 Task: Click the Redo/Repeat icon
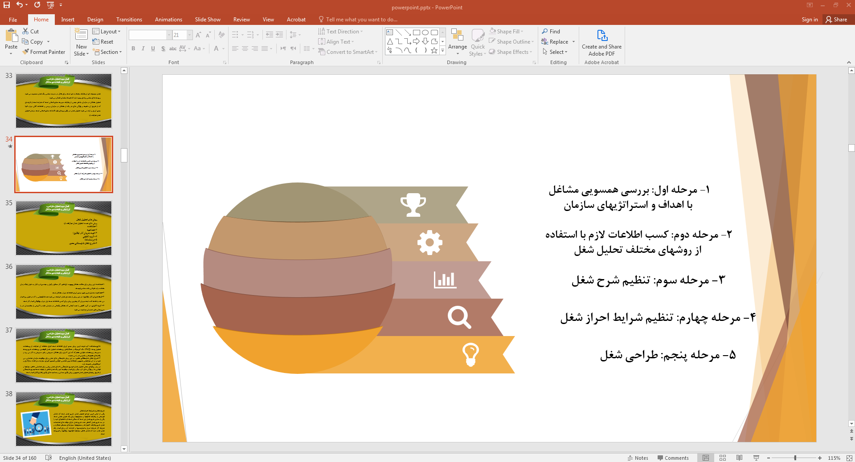point(37,5)
